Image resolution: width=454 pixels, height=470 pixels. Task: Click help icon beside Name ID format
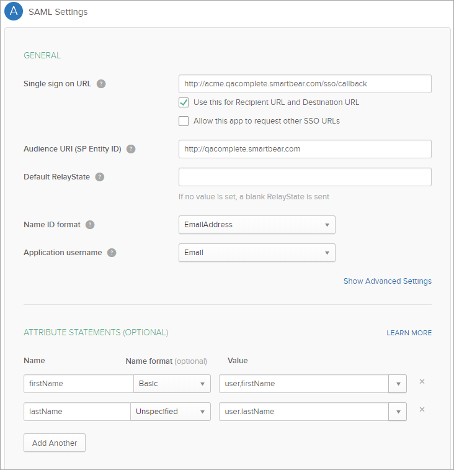90,225
